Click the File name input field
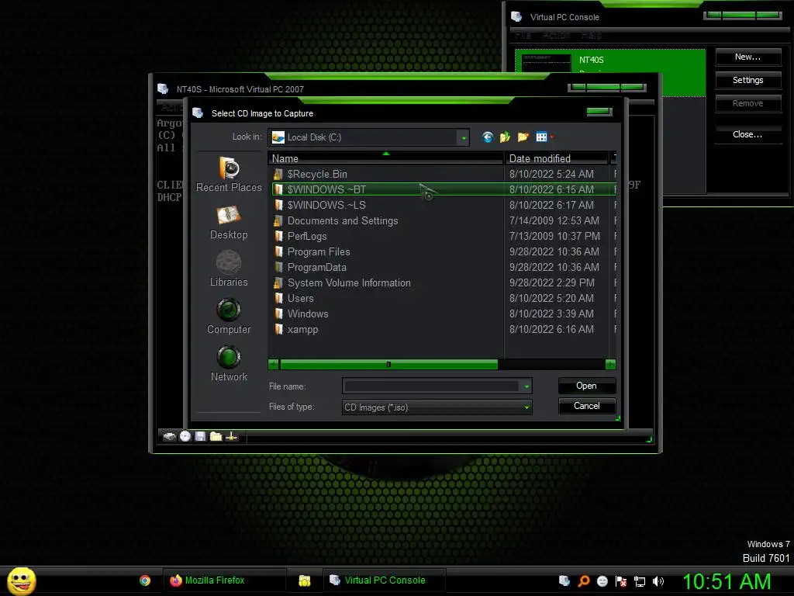This screenshot has width=794, height=596. tap(431, 386)
